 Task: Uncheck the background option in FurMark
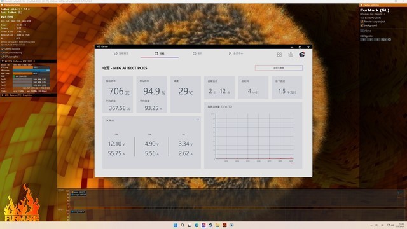coord(362,25)
